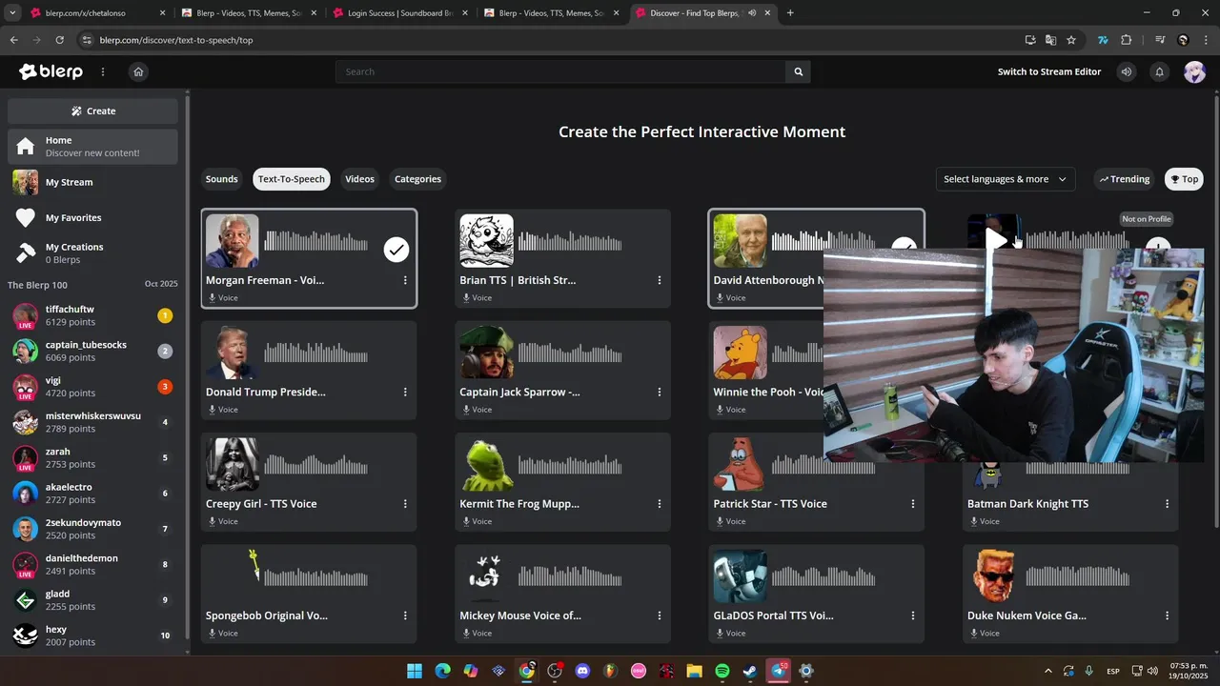The width and height of the screenshot is (1220, 686).
Task: Open Windows Start menu
Action: coord(415,671)
